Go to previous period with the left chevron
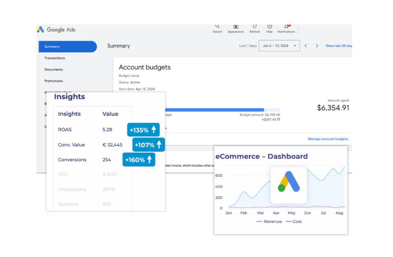 tap(305, 45)
